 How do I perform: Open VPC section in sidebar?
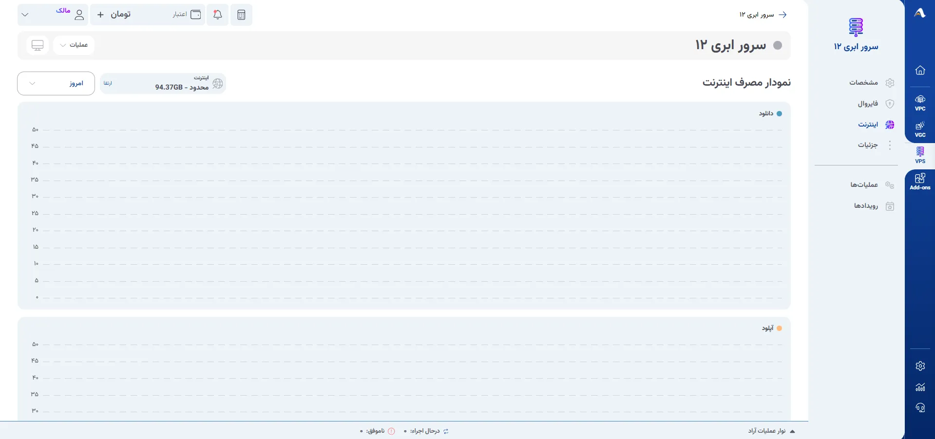point(920,103)
